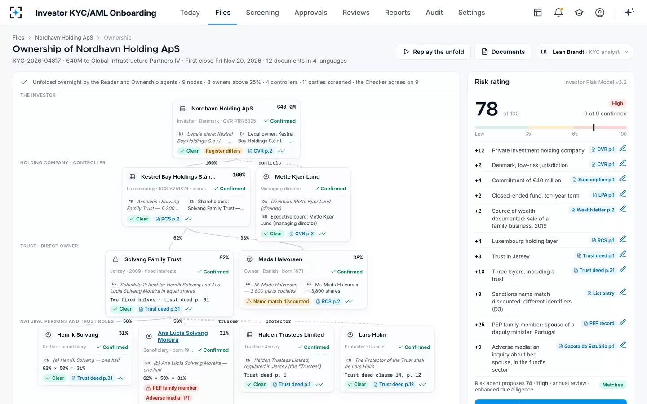Image resolution: width=647 pixels, height=404 pixels.
Task: Open the Wealth letter p.2 source link
Action: click(x=593, y=210)
